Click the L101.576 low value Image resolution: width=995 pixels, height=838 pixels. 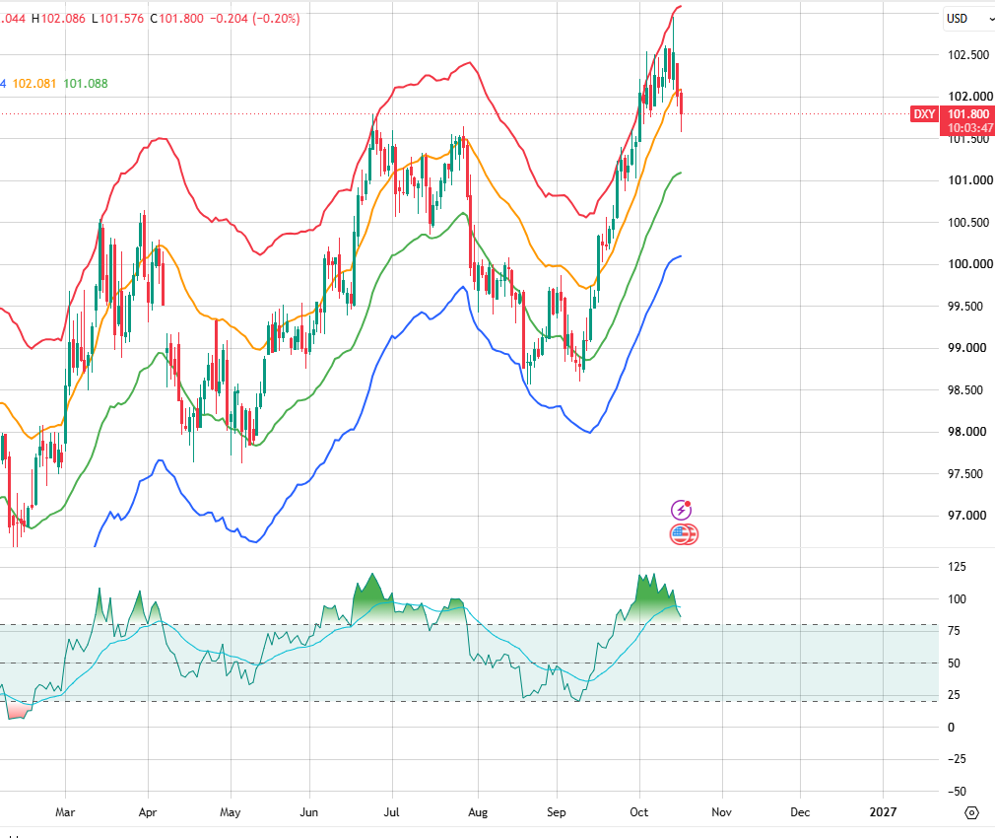coord(117,19)
